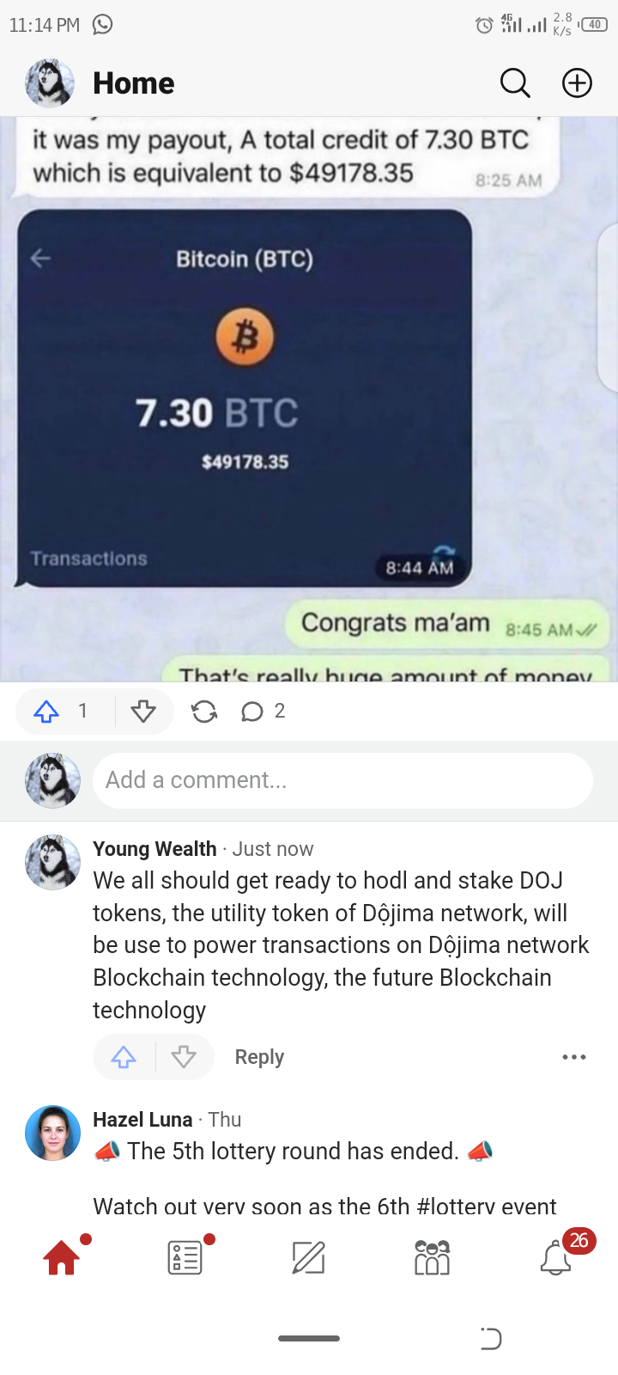The image size is (618, 1375).
Task: Switch to the Home tab in the bottom bar
Action: pos(62,1258)
